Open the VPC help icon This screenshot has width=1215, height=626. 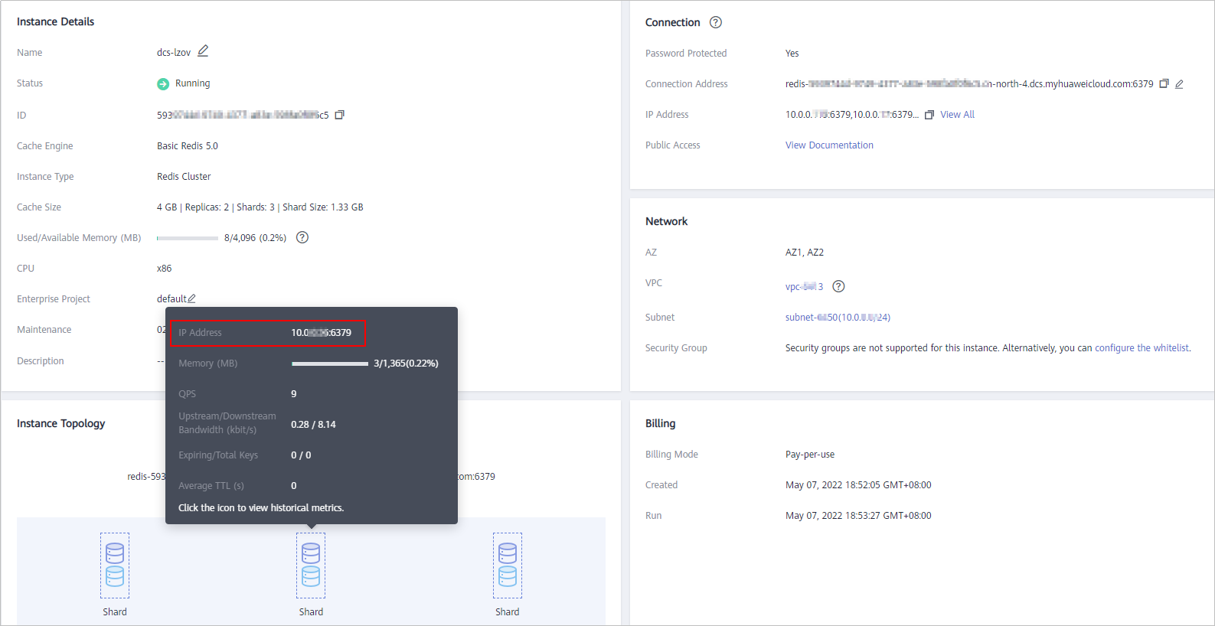coord(839,286)
